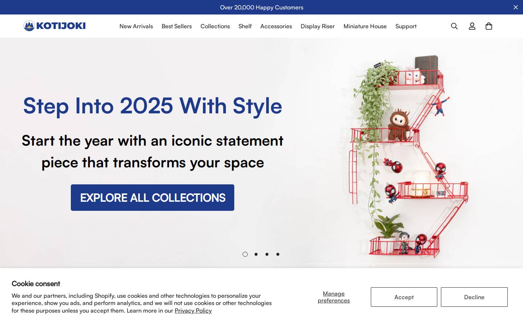Open the search icon in header
The image size is (523, 326).
(x=454, y=26)
